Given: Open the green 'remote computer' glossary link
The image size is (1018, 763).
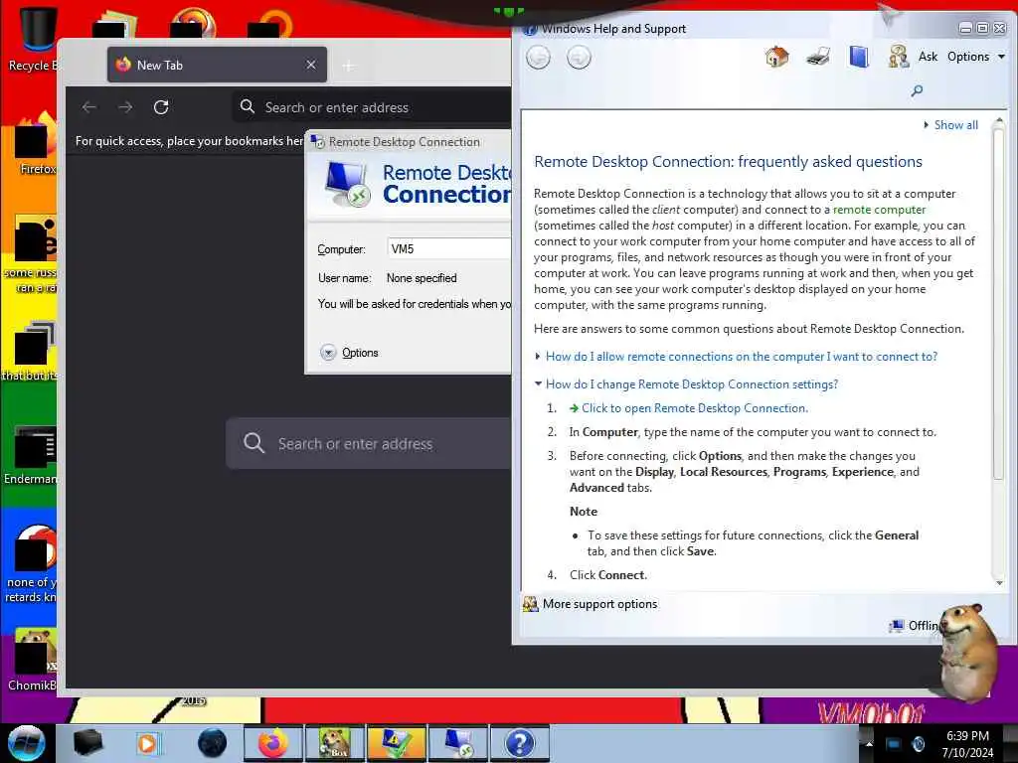Looking at the screenshot, I should (x=879, y=210).
